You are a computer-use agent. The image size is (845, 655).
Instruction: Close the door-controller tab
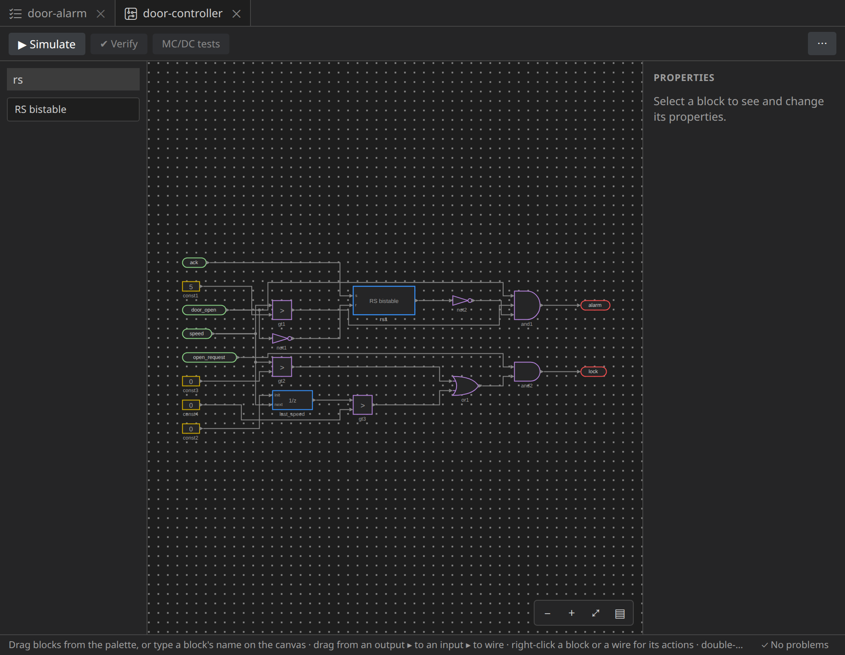point(236,14)
